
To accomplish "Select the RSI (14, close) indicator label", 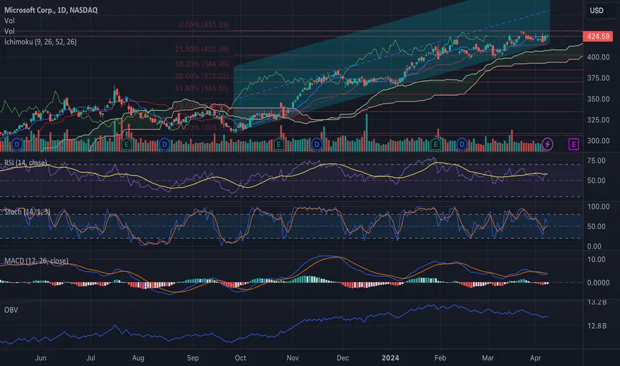I will [25, 162].
